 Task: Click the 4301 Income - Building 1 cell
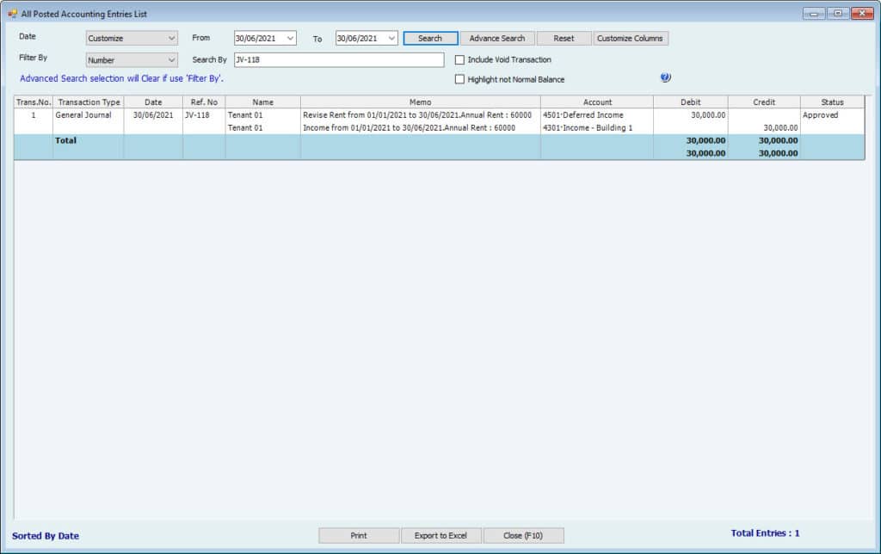click(597, 128)
